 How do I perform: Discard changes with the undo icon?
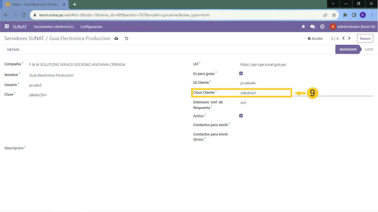tap(126, 38)
